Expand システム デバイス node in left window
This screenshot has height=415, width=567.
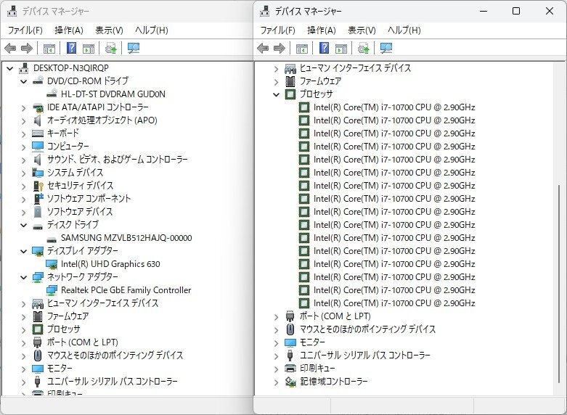tap(24, 173)
